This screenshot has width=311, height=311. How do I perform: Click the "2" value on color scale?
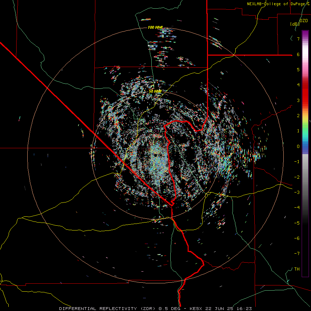298,116
